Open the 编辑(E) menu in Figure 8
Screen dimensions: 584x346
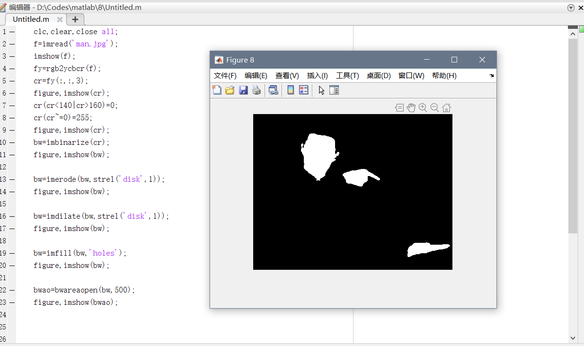click(x=256, y=76)
